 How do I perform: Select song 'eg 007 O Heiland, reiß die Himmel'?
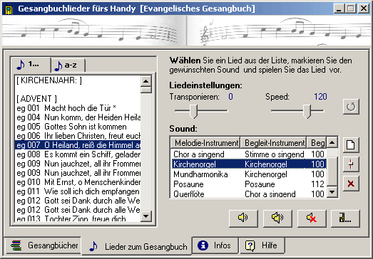tap(78, 145)
